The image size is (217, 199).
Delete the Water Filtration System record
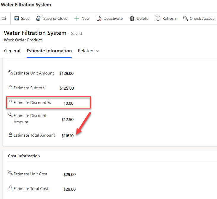pos(139,18)
